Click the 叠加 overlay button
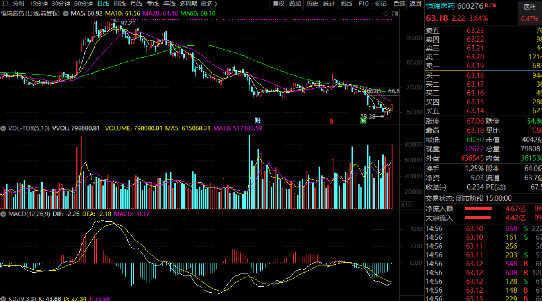This screenshot has width=542, height=302. 295,4
